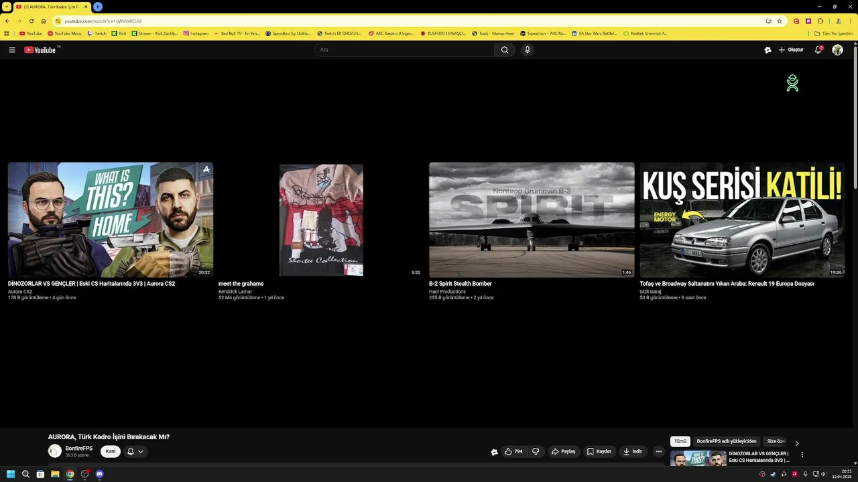Open the Instagram bookmark
The width and height of the screenshot is (858, 482).
[x=196, y=33]
